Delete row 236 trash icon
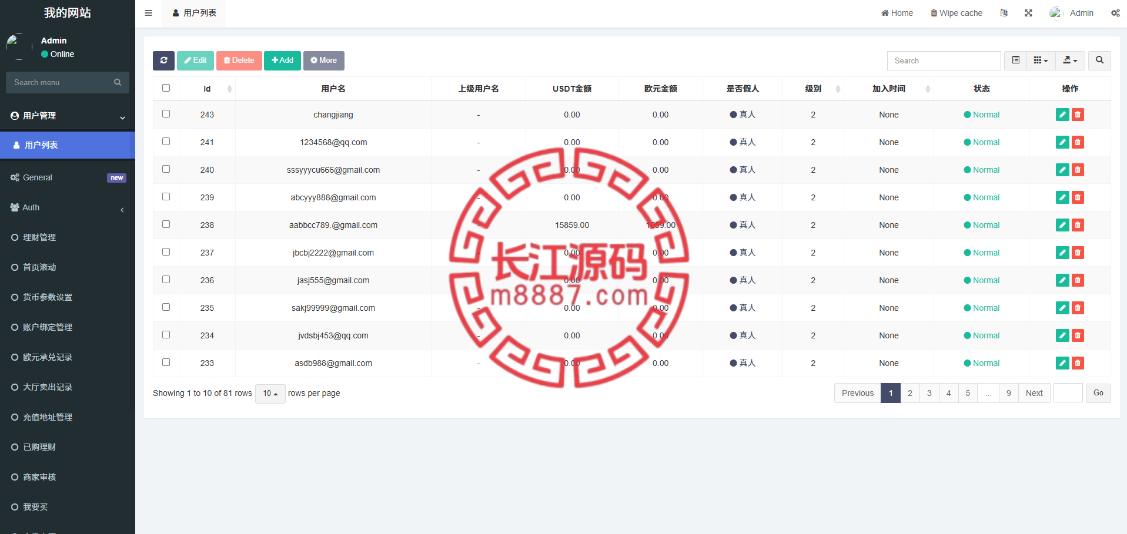This screenshot has height=534, width=1127. point(1078,280)
